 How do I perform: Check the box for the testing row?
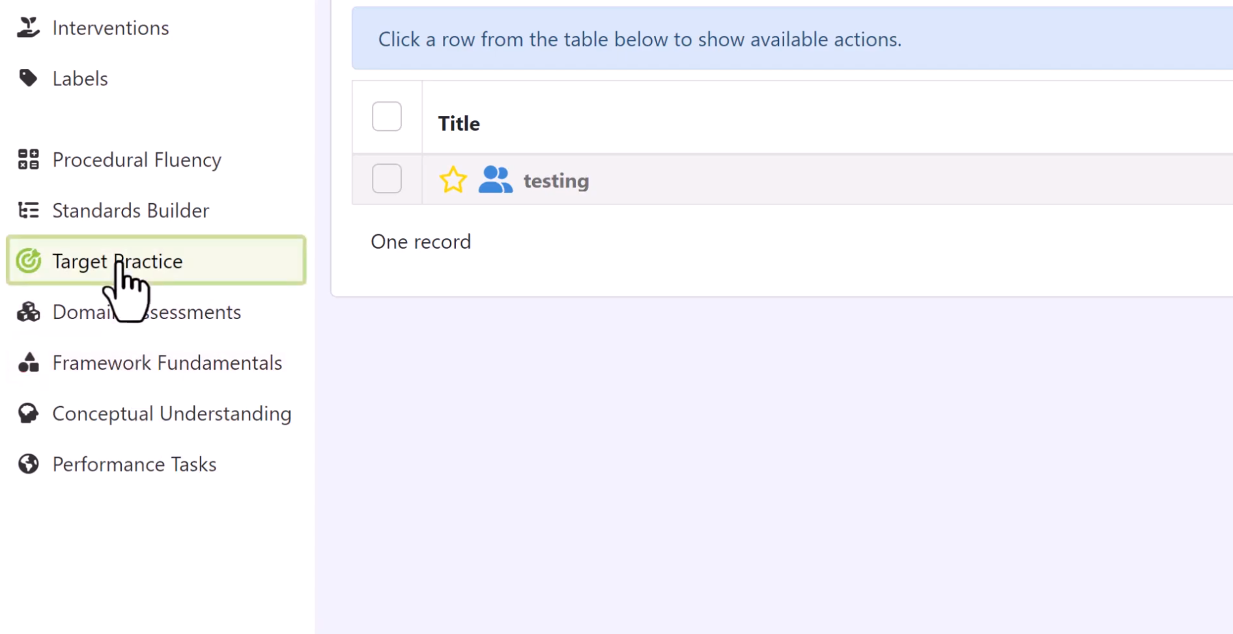(x=387, y=178)
